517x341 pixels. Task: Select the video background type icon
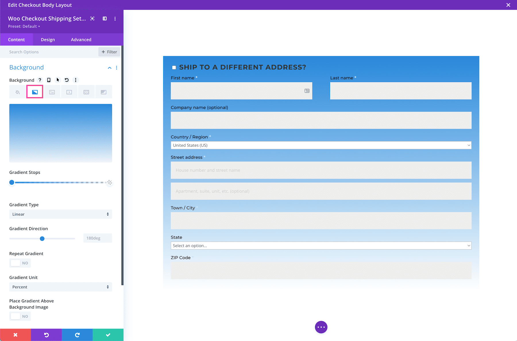[69, 92]
